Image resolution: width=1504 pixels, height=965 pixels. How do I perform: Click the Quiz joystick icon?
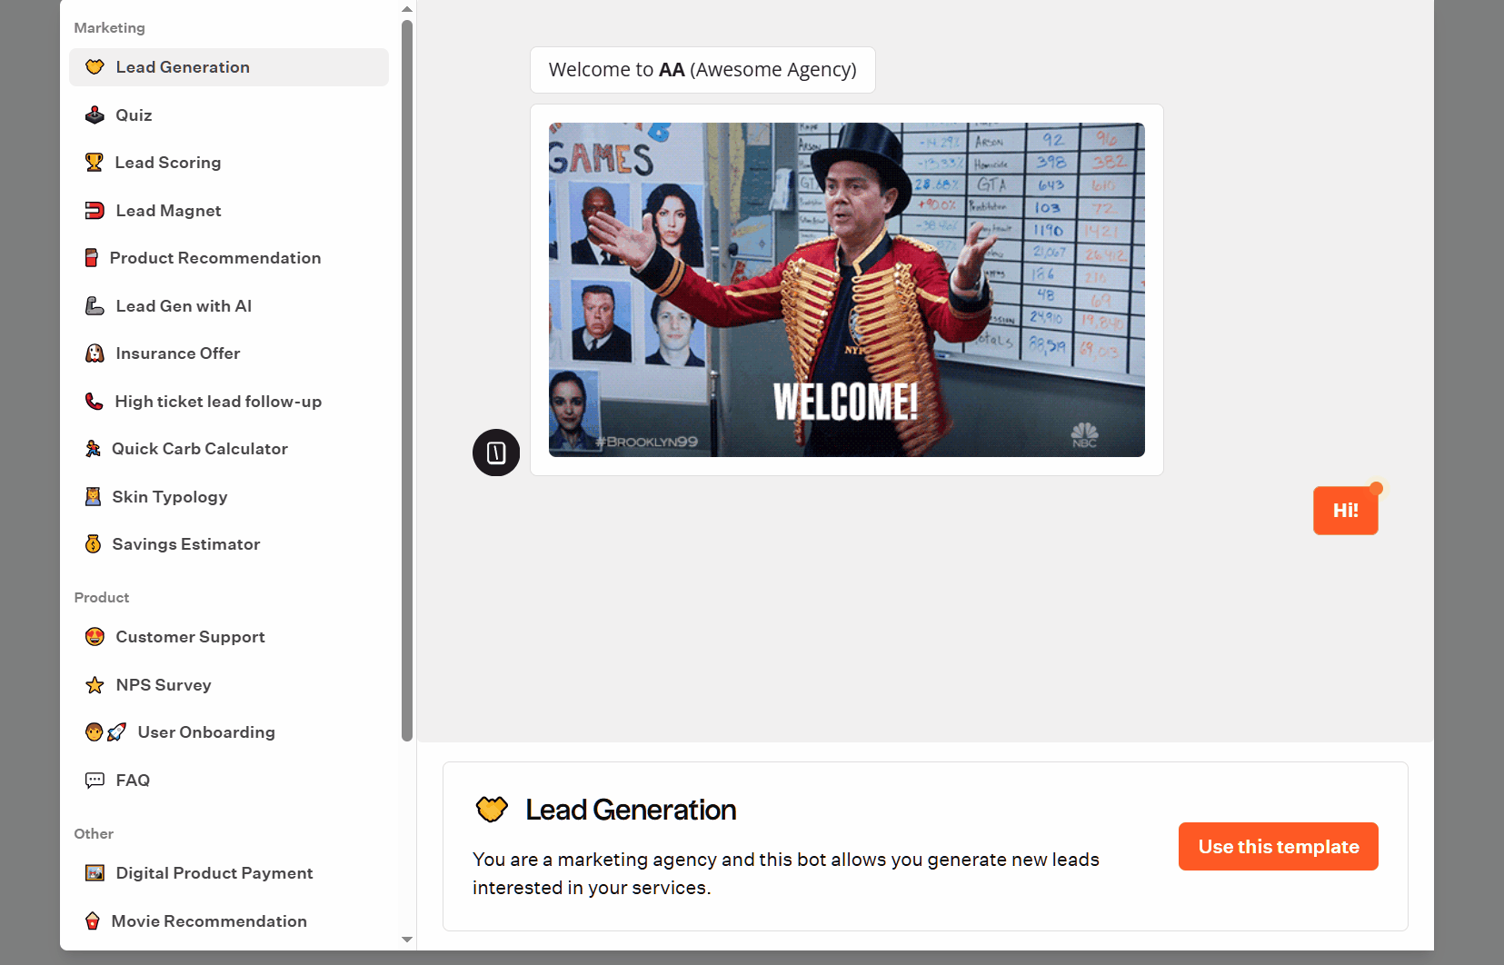(x=95, y=115)
